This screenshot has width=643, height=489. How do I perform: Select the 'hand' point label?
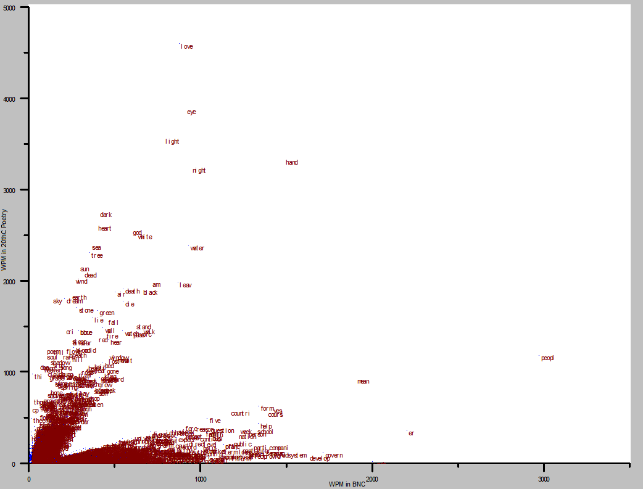pyautogui.click(x=292, y=163)
